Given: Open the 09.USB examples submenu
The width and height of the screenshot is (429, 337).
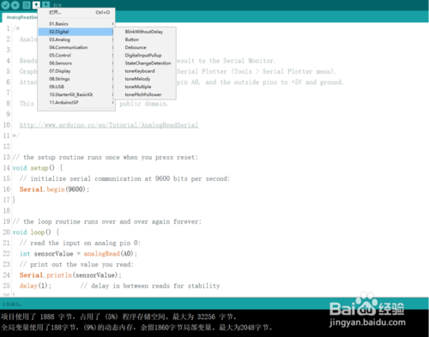Looking at the screenshot, I should (76, 87).
